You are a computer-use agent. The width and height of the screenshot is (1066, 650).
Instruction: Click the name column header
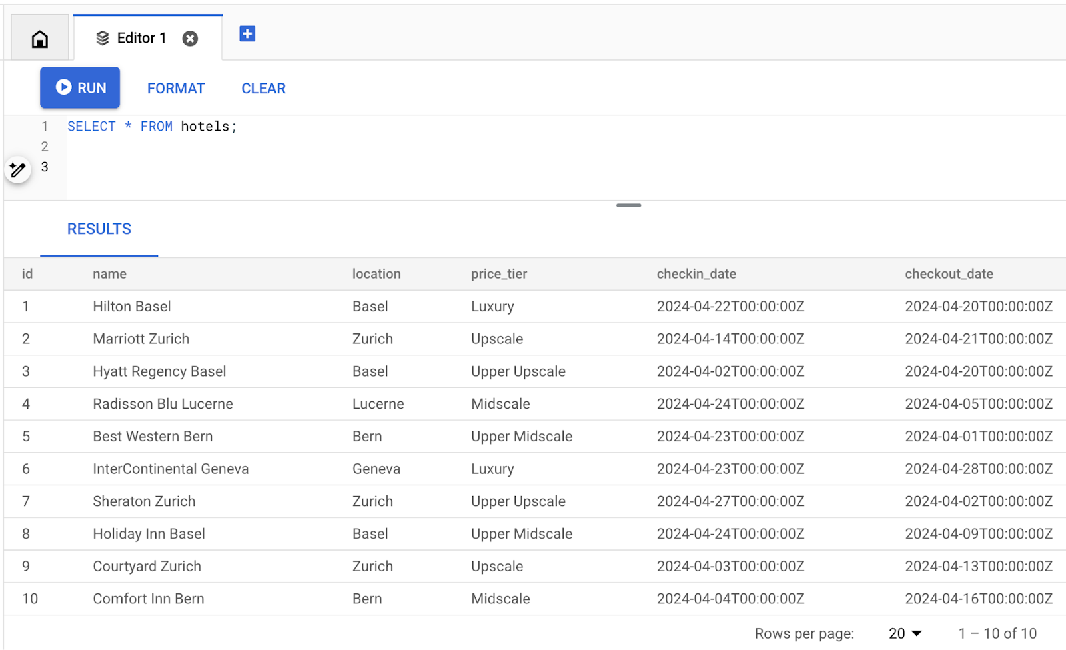109,273
